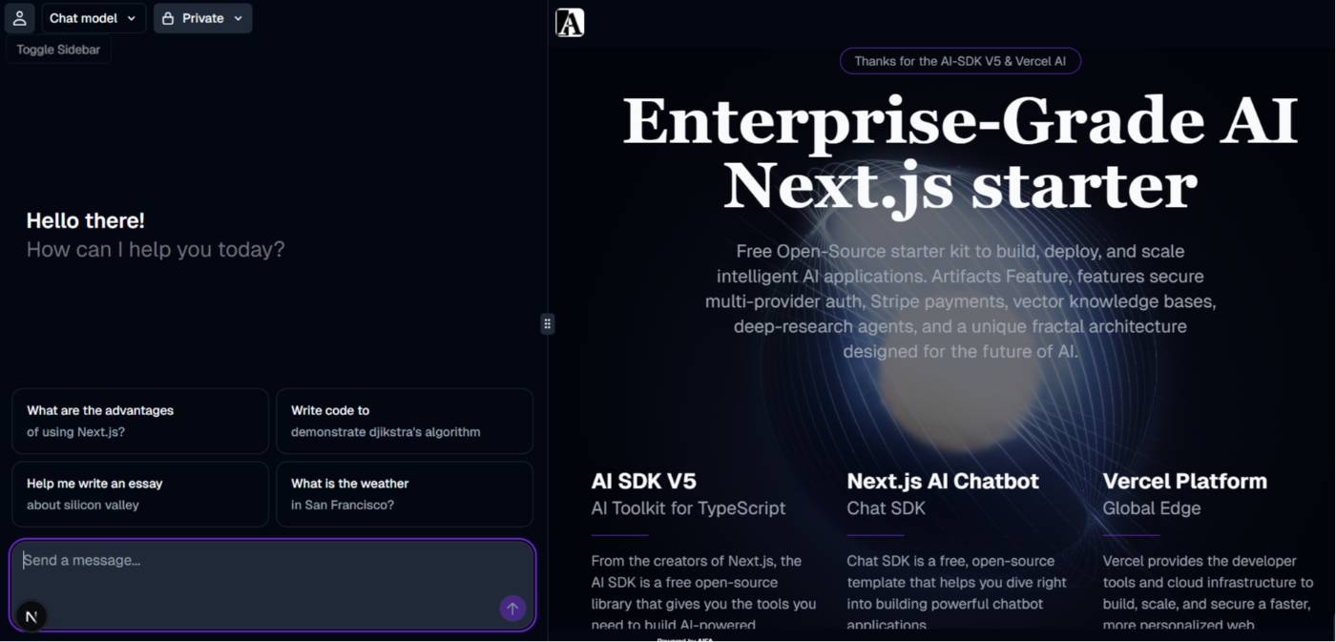The image size is (1336, 642).
Task: Focus the "Send a message..." input field
Action: pyautogui.click(x=272, y=585)
